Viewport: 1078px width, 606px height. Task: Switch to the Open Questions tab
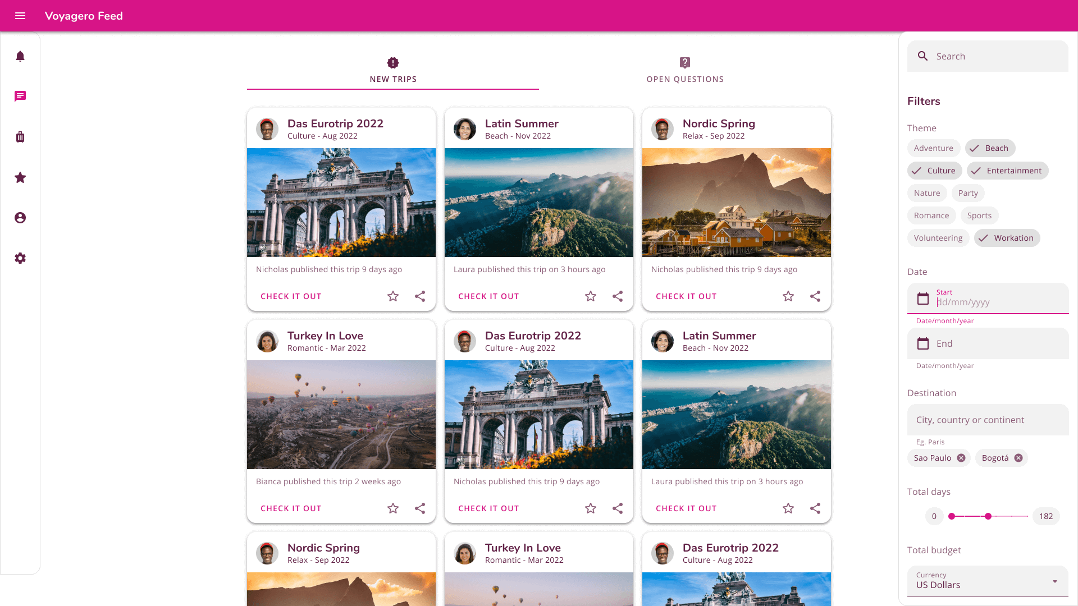tap(685, 70)
